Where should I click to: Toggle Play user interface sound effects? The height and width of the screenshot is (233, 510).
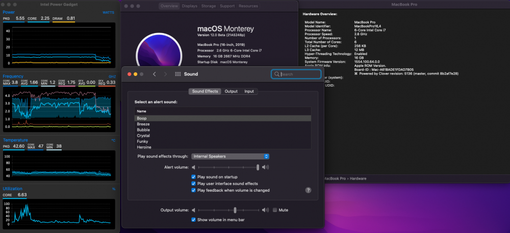[x=193, y=184]
